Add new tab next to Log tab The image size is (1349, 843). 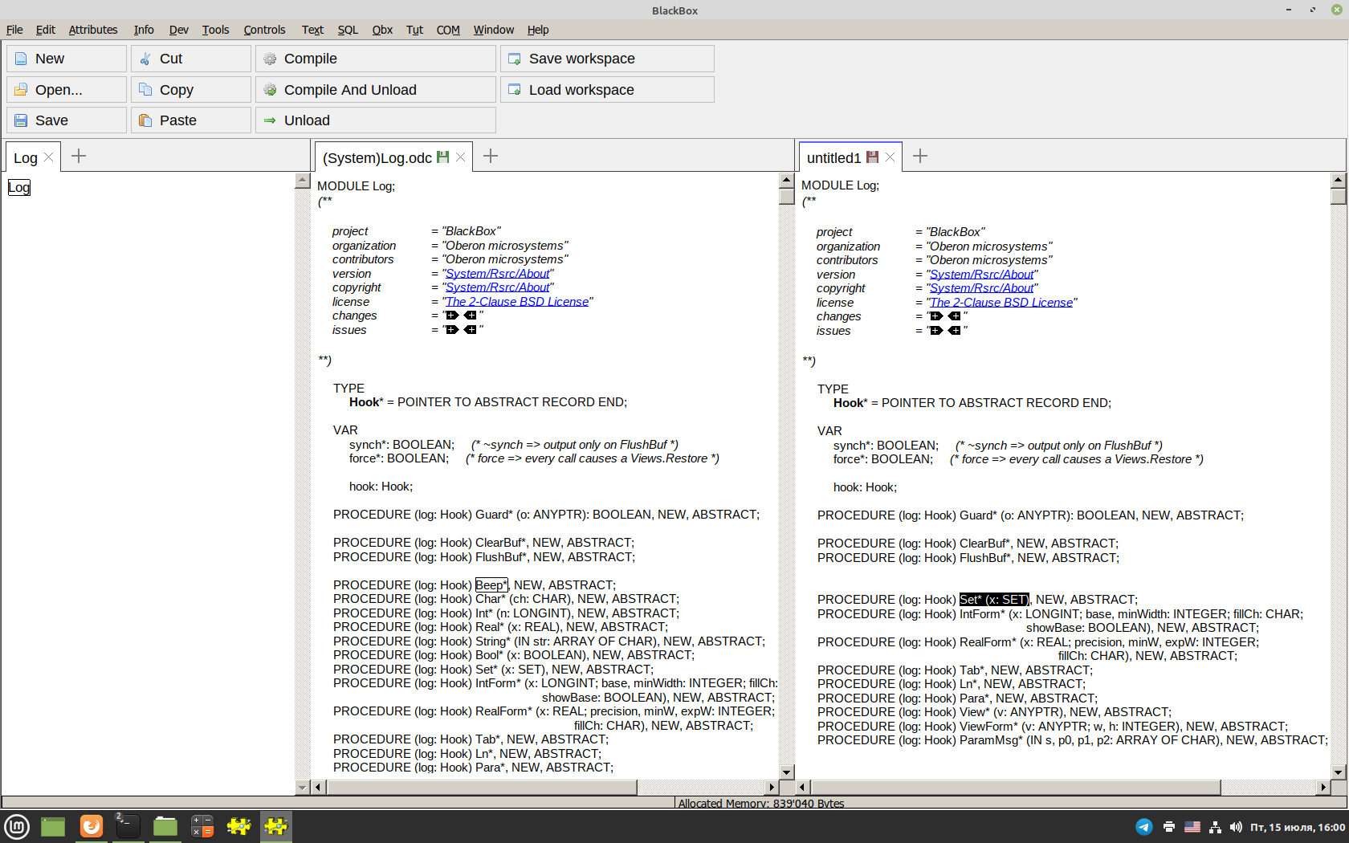[x=79, y=157]
